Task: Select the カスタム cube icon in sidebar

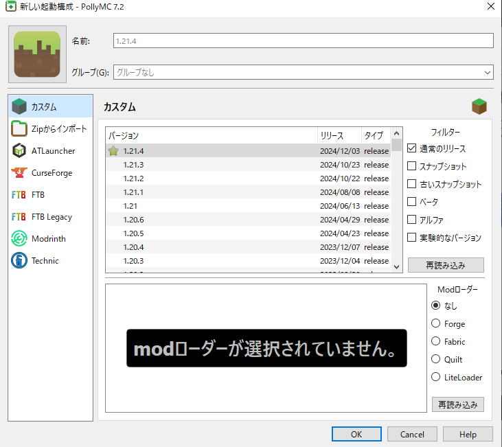Action: point(19,106)
